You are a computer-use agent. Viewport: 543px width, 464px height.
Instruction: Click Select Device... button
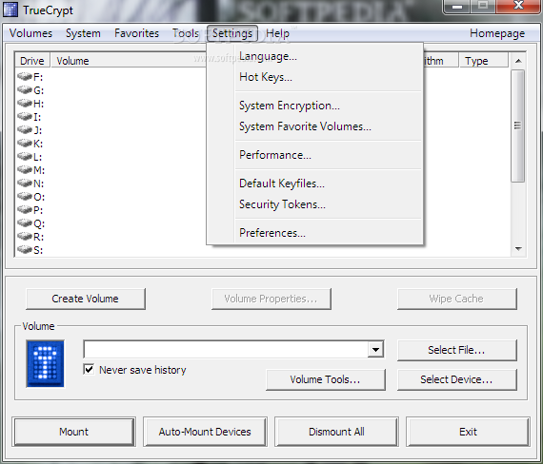tap(456, 379)
